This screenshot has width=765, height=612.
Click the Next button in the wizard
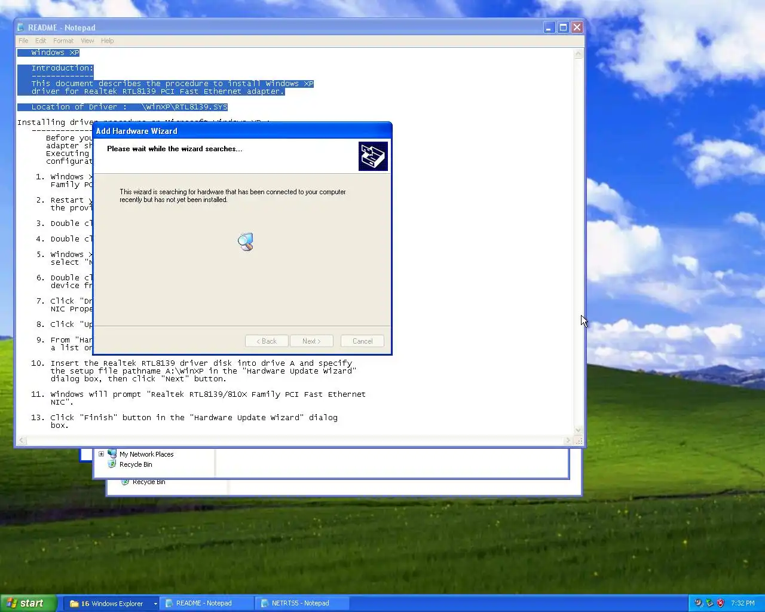(x=311, y=341)
